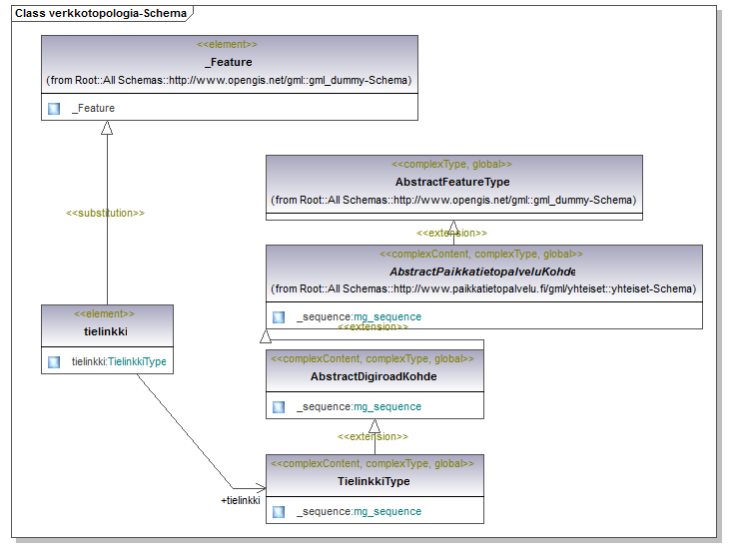Screen dimensions: 743x558
Task: Click the attribute icon next to tielinkki:TielinkkiType
Action: coord(54,362)
